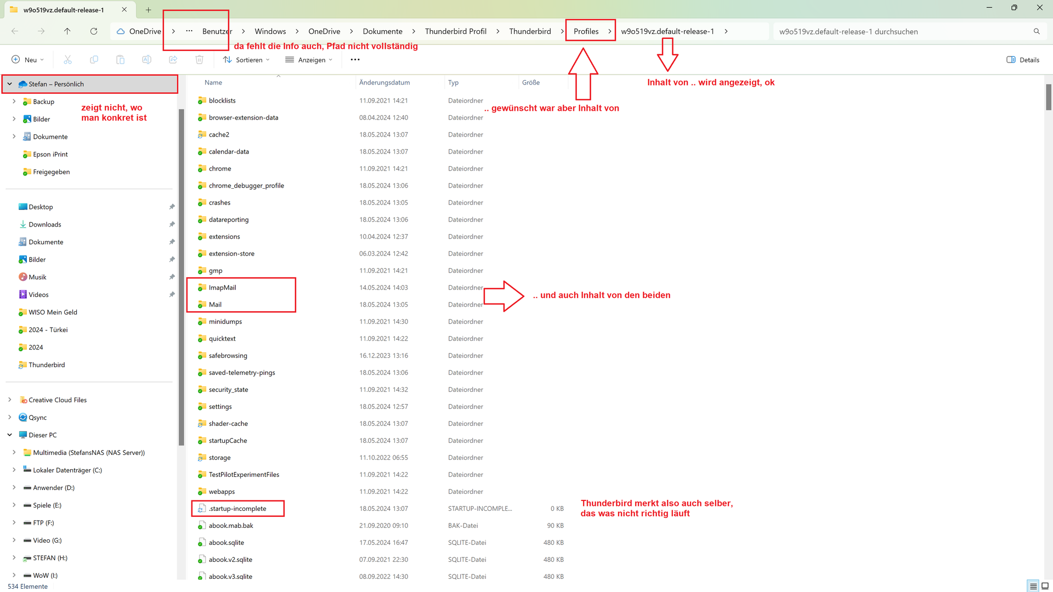Select Multimedia (StefansNAS) network drive
Viewport: 1053px width, 592px height.
89,453
